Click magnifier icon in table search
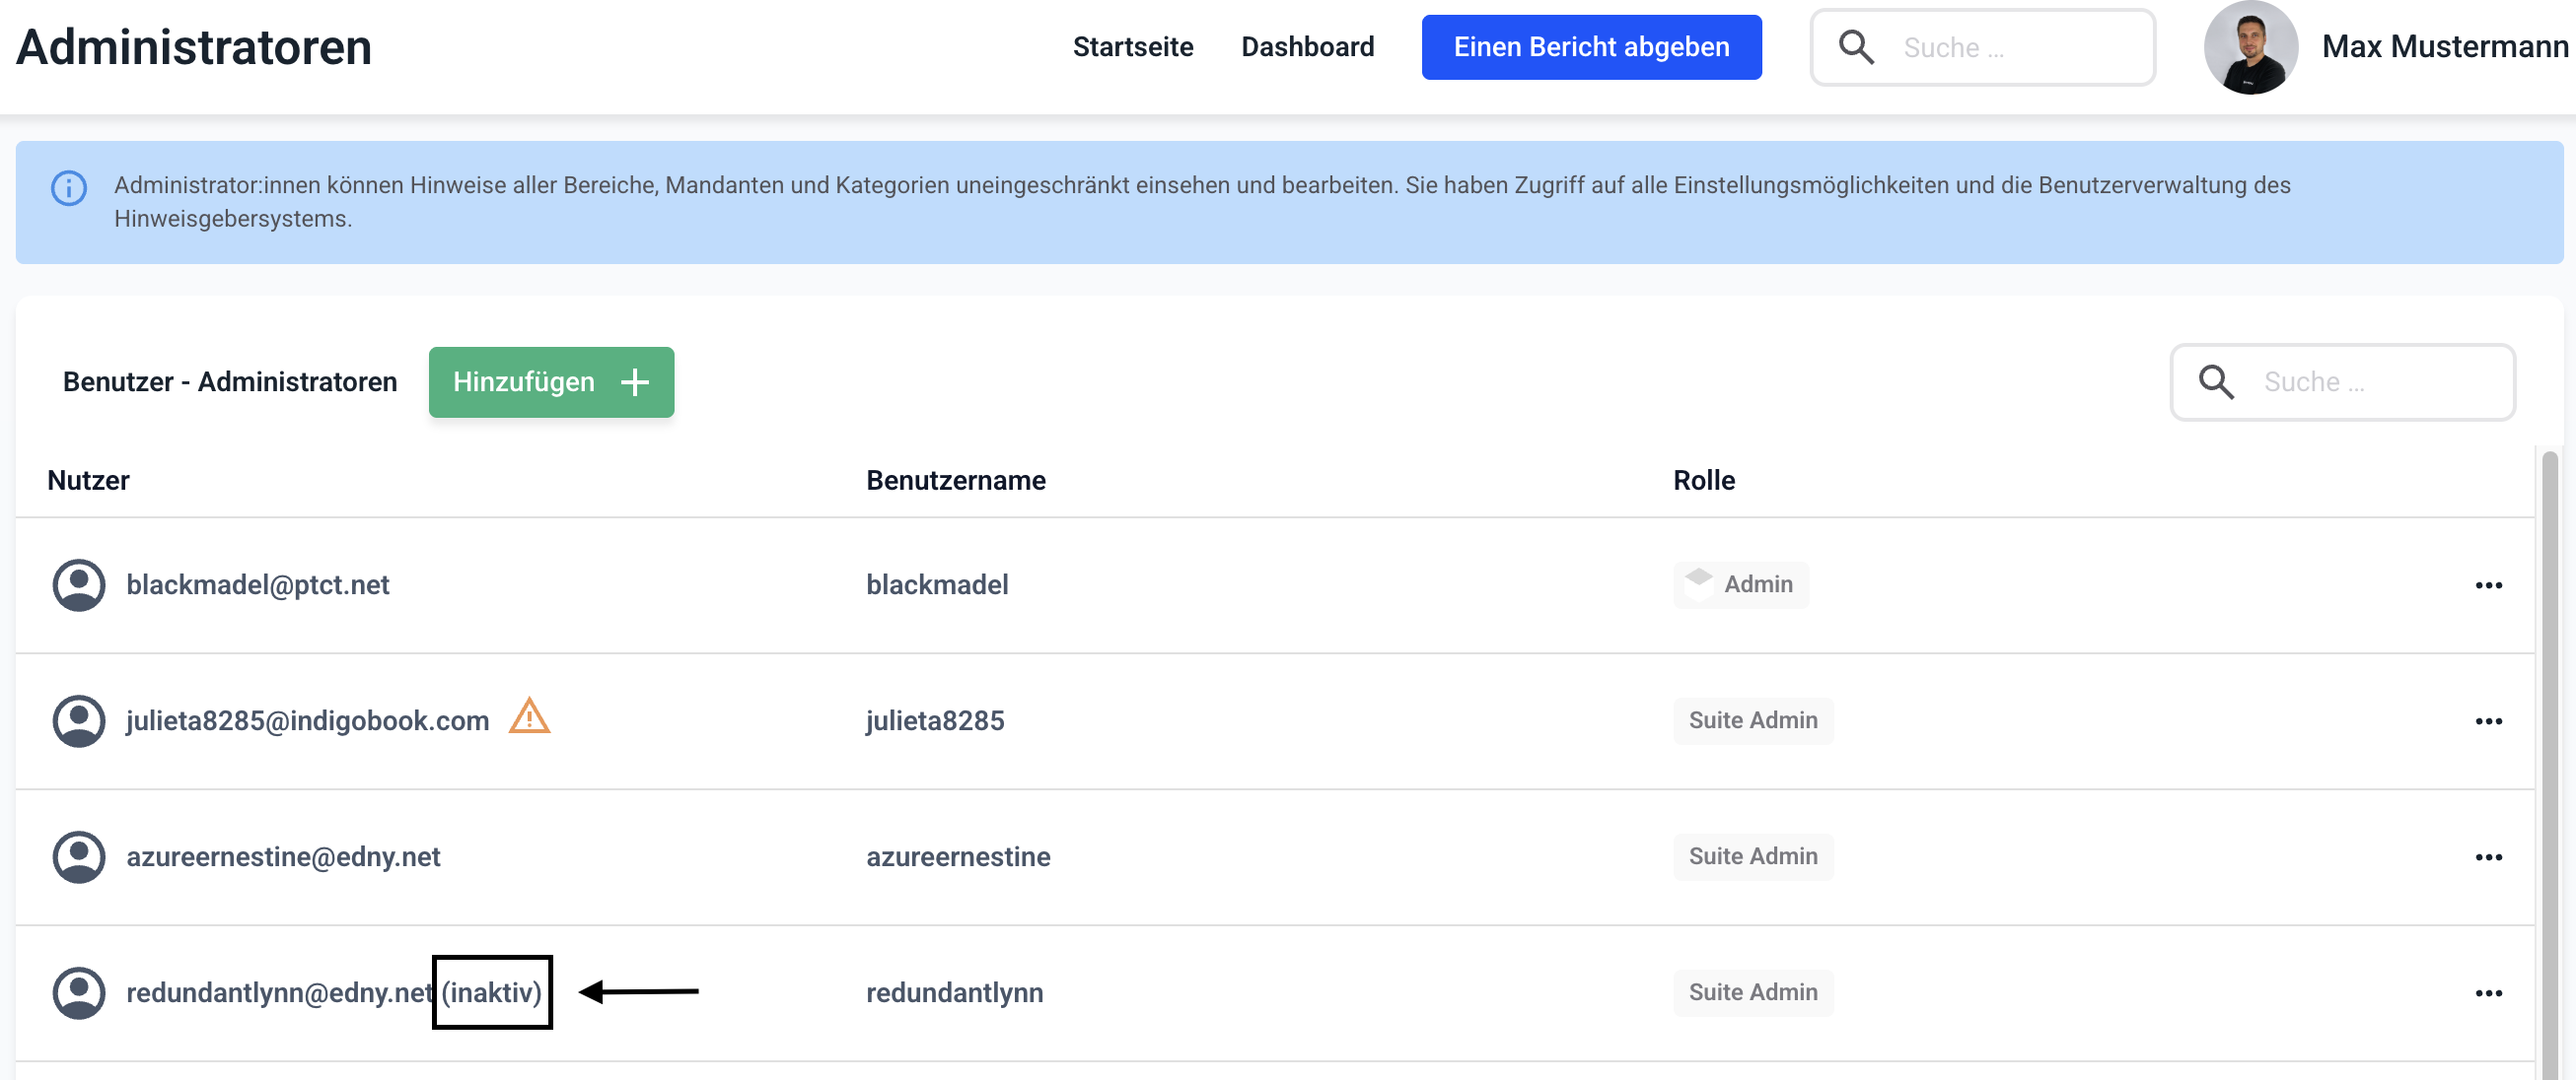The height and width of the screenshot is (1080, 2576). coord(2215,381)
